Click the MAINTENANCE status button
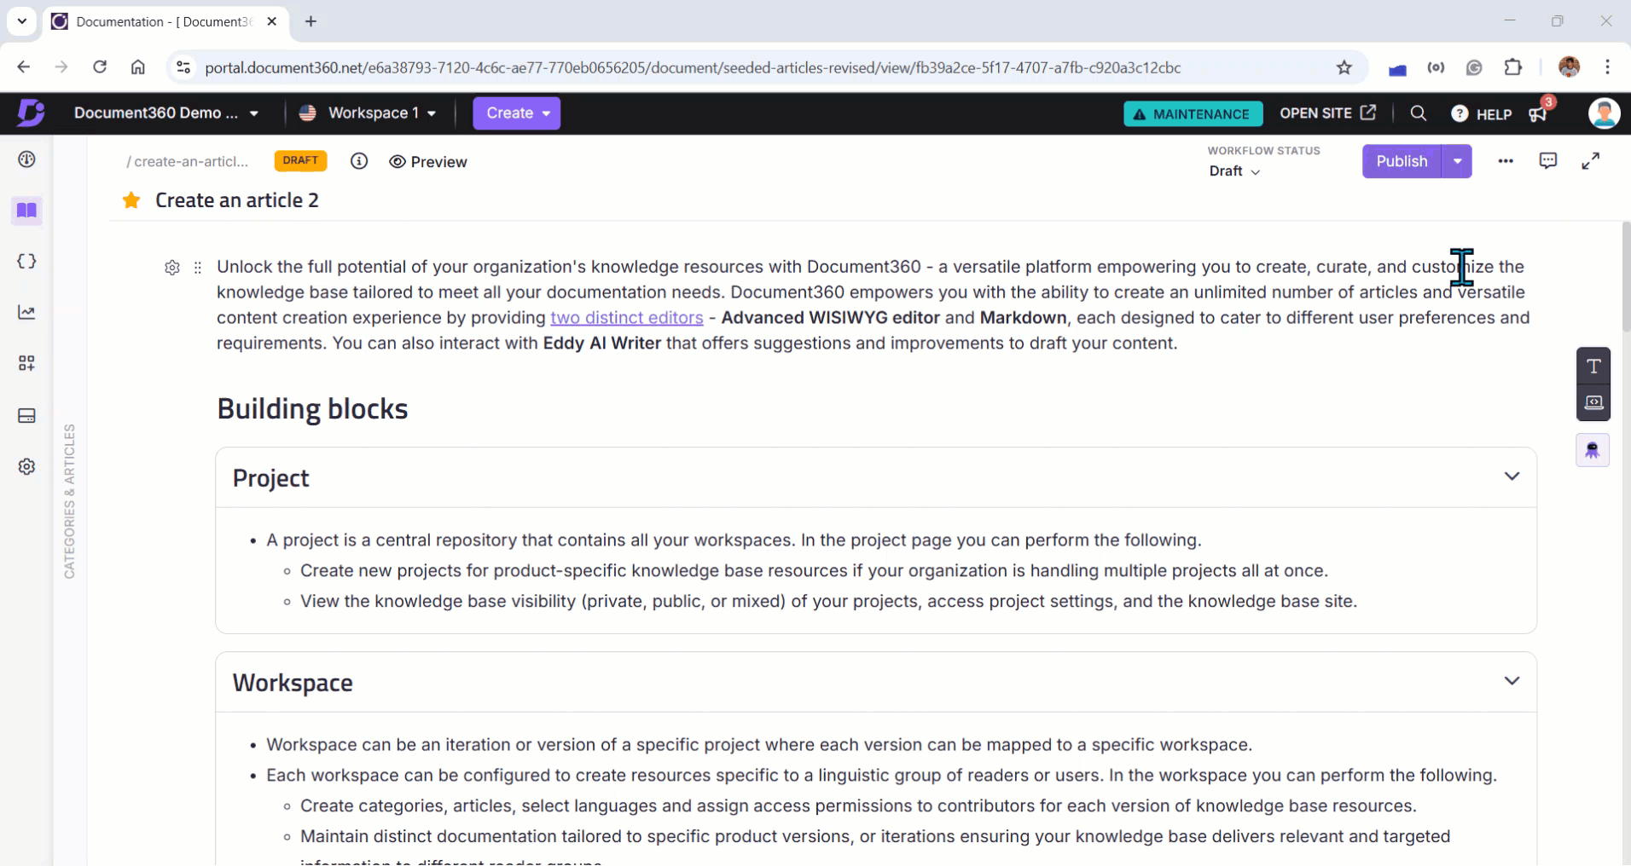The image size is (1631, 866). coord(1193,113)
